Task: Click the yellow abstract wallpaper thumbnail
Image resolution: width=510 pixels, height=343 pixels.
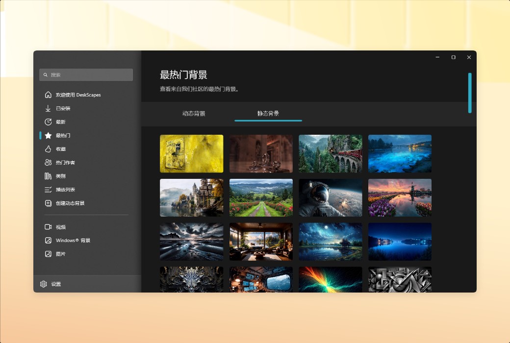Action: (191, 153)
